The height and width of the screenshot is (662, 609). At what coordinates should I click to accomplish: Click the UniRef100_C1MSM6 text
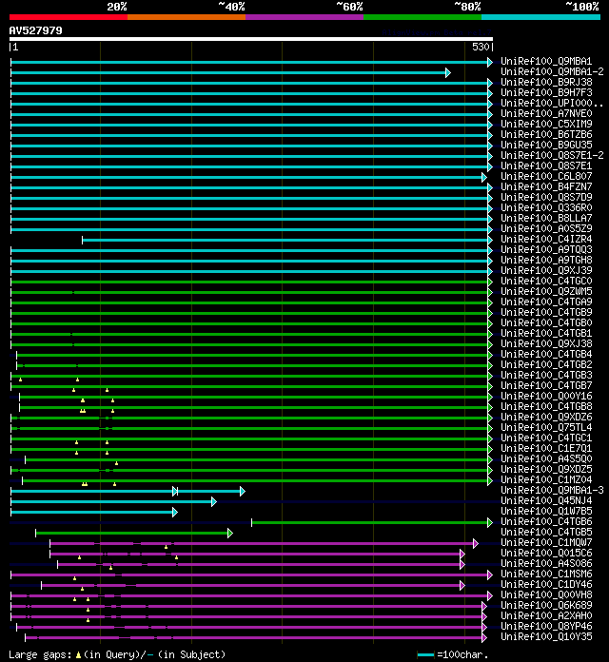(546, 574)
